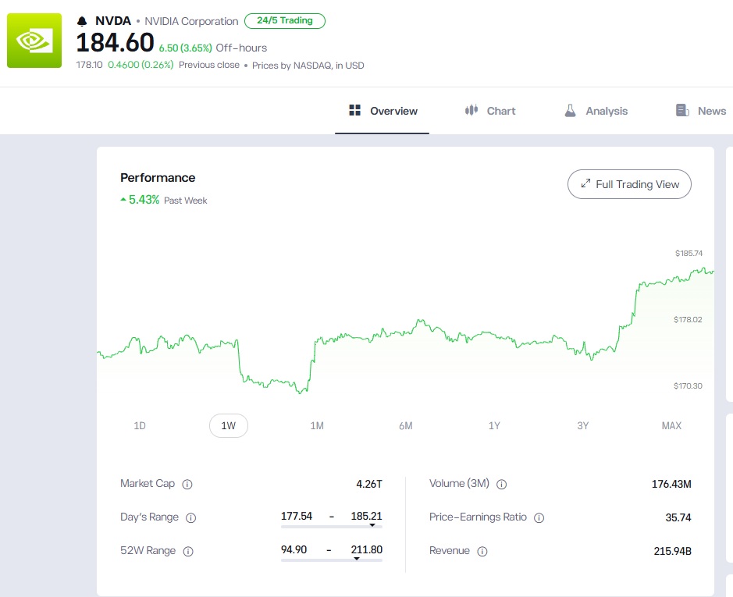Open Full Trading View
Screen dimensions: 733x597
click(629, 184)
